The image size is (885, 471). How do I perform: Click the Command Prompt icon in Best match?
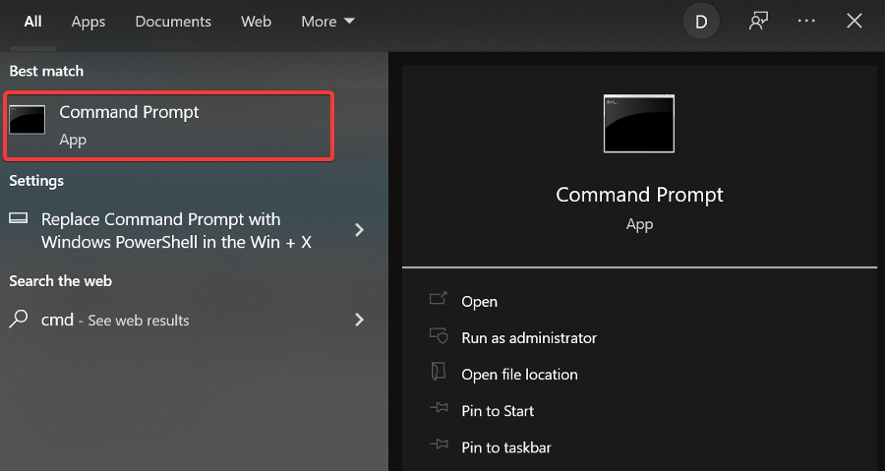click(28, 119)
